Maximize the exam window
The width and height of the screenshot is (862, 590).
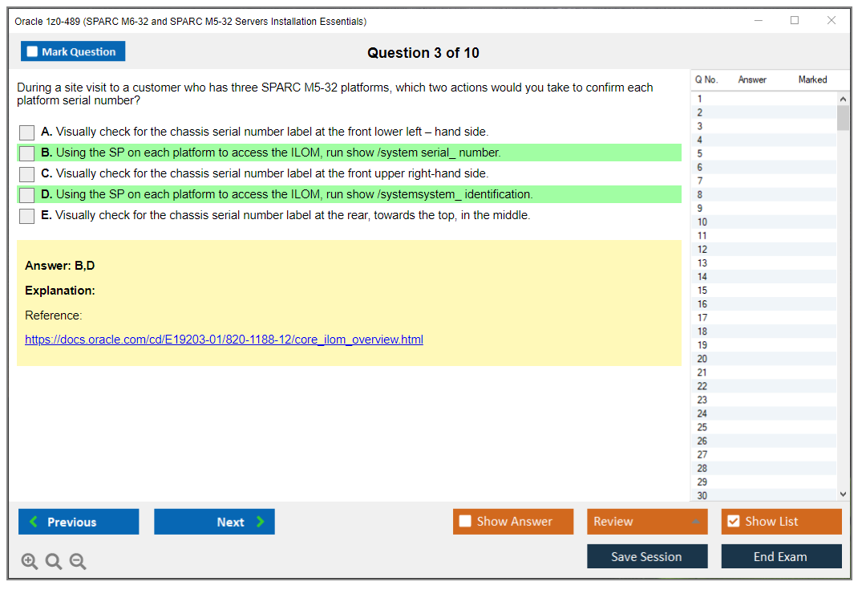pyautogui.click(x=795, y=21)
